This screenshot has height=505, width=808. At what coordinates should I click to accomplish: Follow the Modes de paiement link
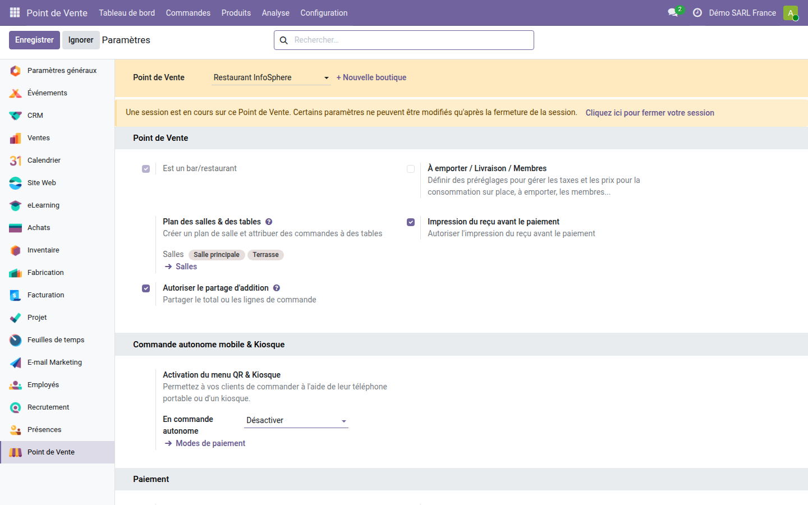point(205,443)
